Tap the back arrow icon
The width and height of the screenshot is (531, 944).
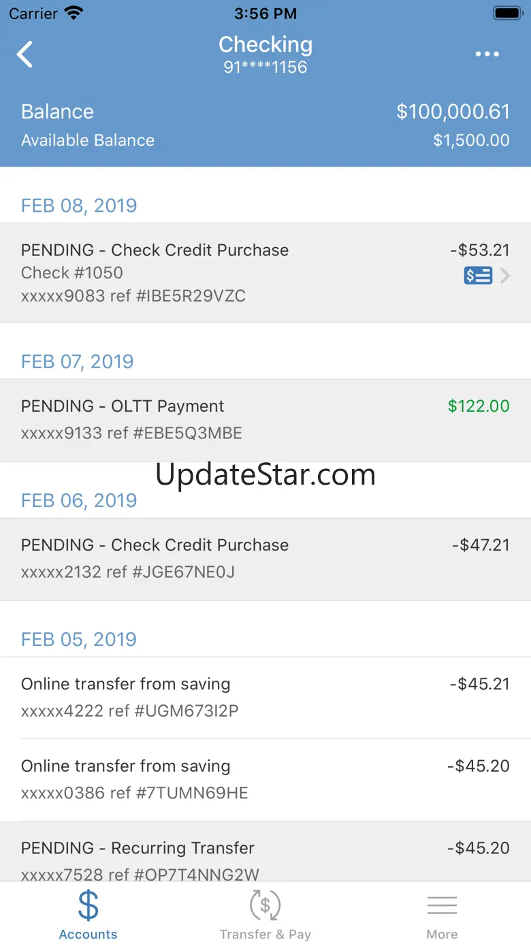[25, 54]
